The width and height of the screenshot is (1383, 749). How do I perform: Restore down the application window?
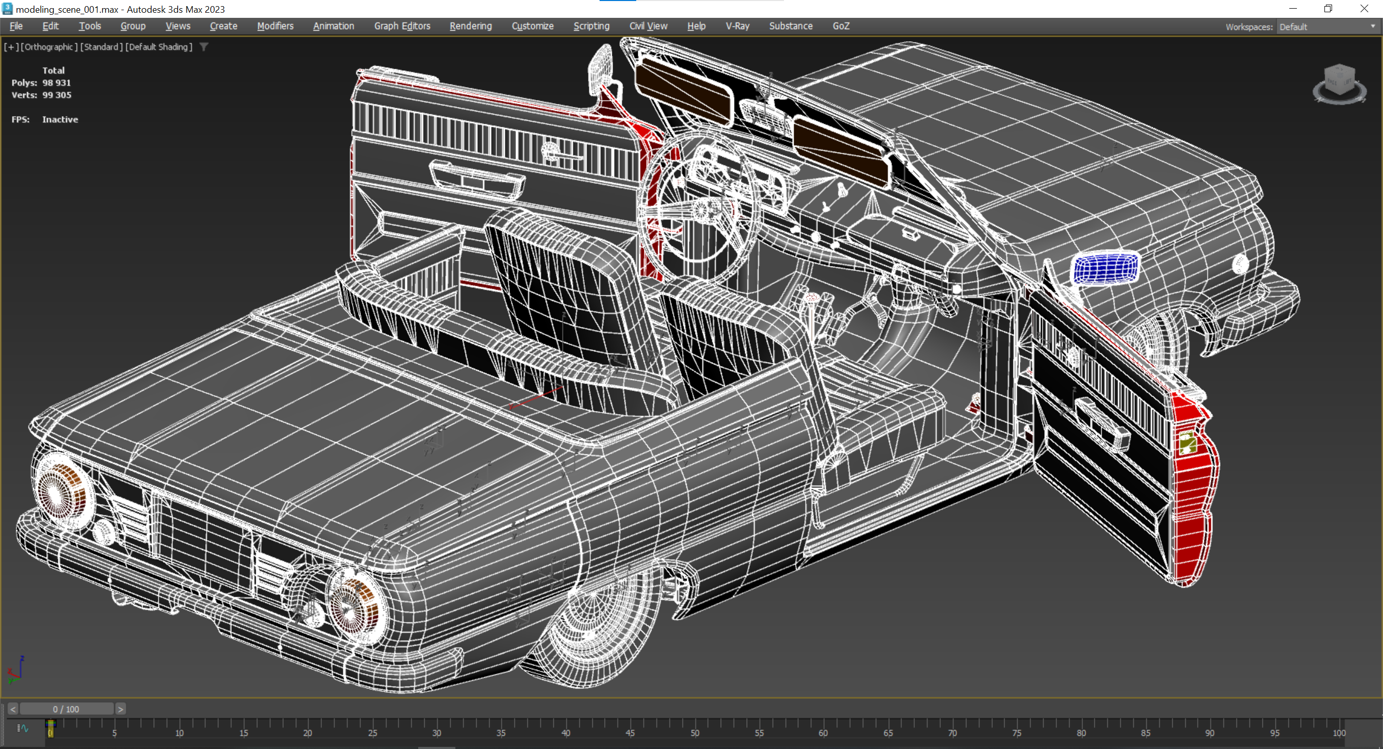[1327, 9]
